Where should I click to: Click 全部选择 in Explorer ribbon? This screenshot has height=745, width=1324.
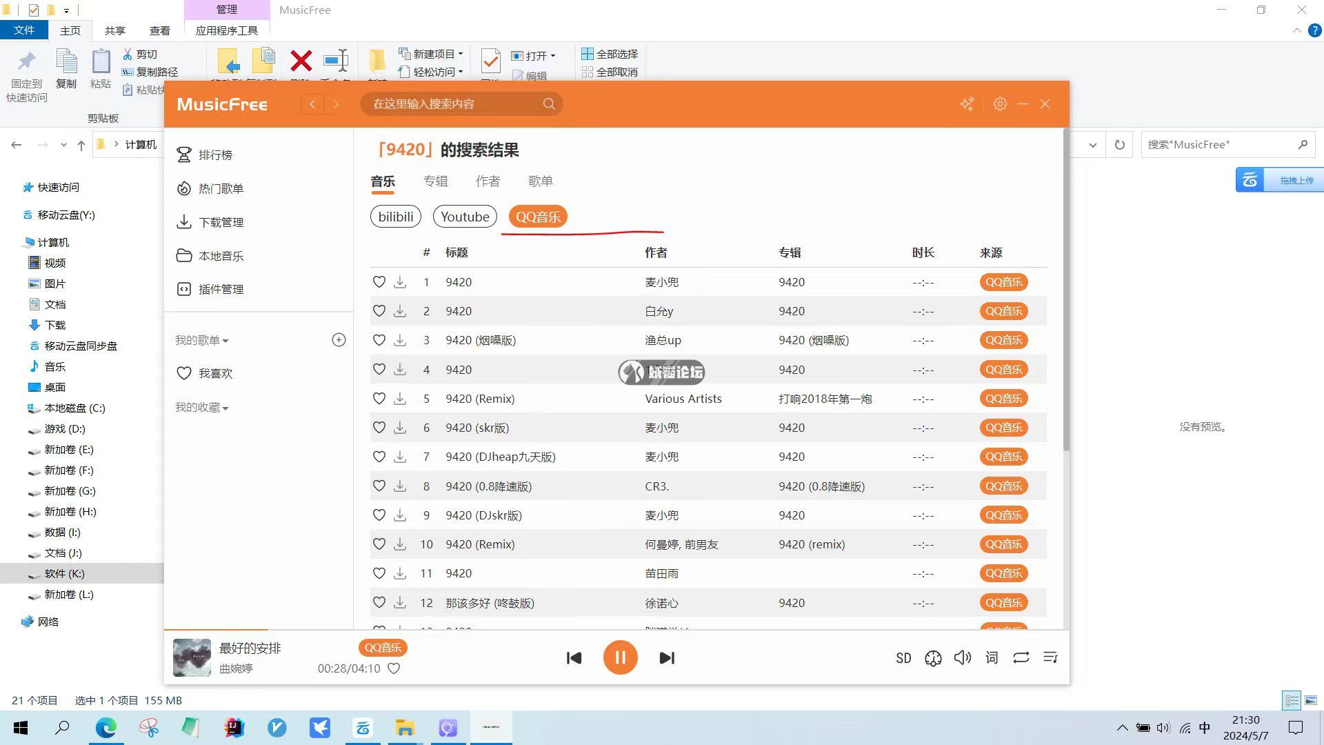tap(610, 54)
